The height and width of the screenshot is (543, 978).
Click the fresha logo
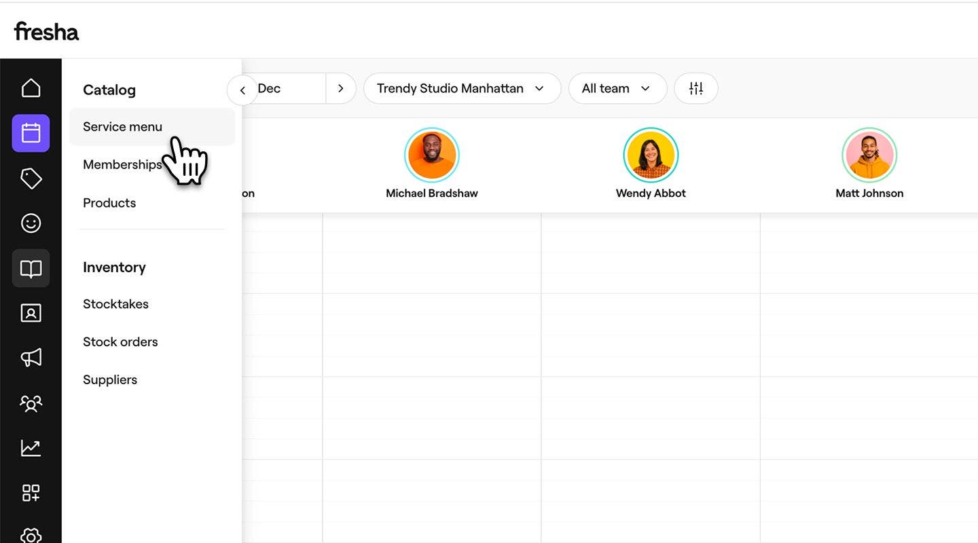pos(46,31)
